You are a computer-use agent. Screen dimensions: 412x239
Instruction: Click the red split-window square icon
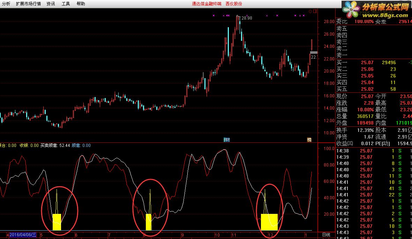coord(315,11)
